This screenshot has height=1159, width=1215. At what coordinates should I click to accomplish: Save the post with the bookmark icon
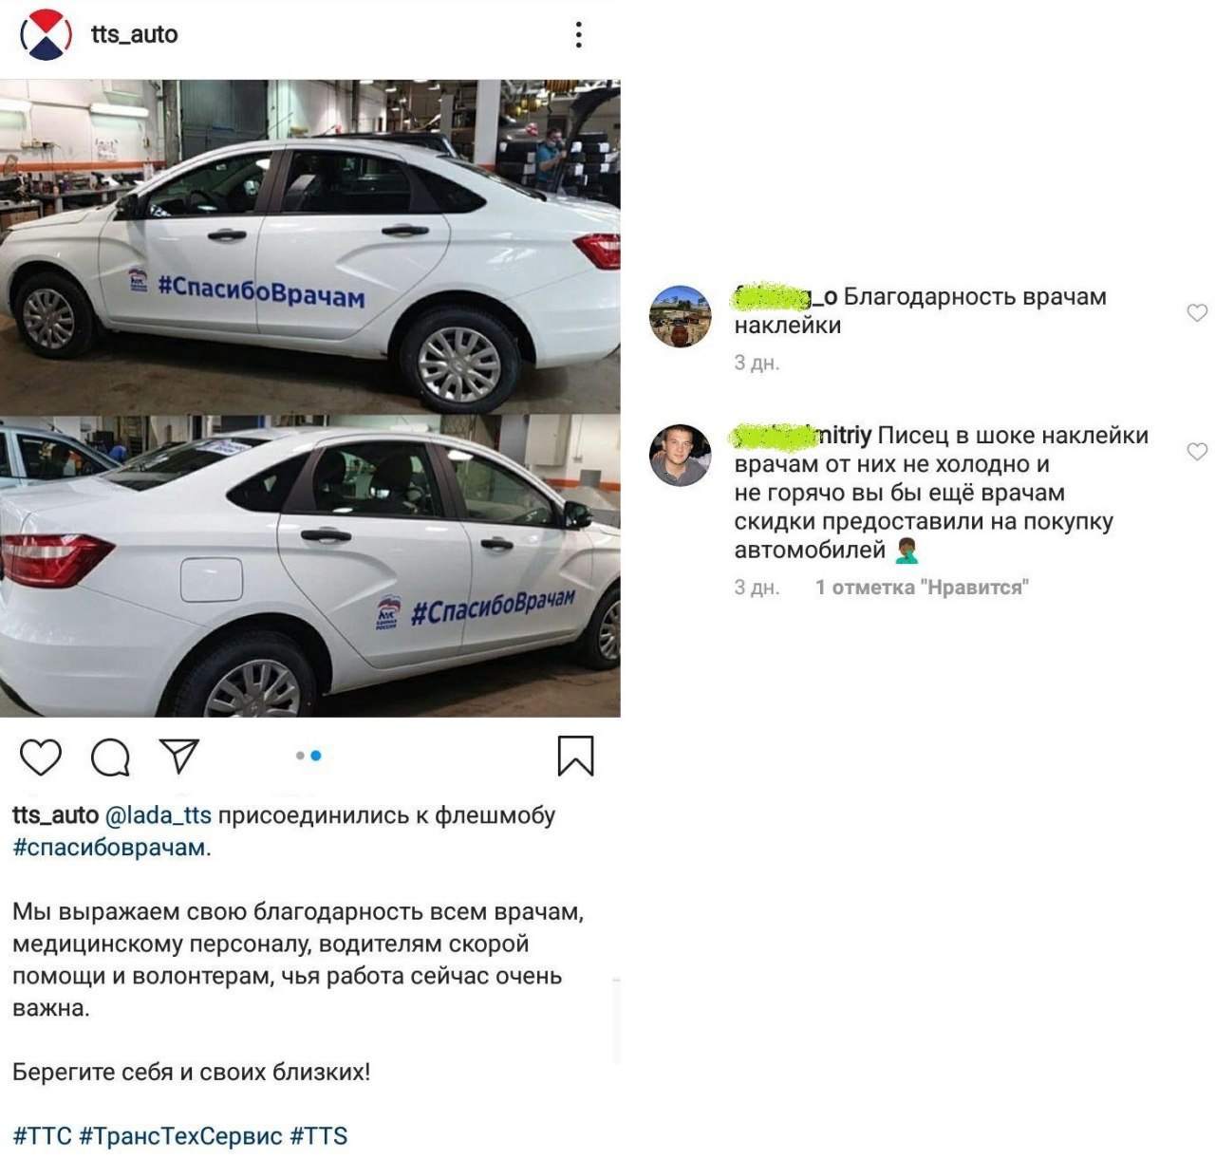pos(575,756)
